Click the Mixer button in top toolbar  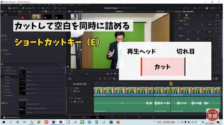(187, 8)
